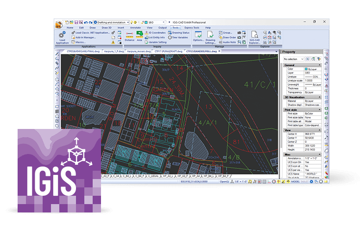This screenshot has width=360, height=231.
Task: Open the Distance measurement tool
Action: tap(129, 36)
